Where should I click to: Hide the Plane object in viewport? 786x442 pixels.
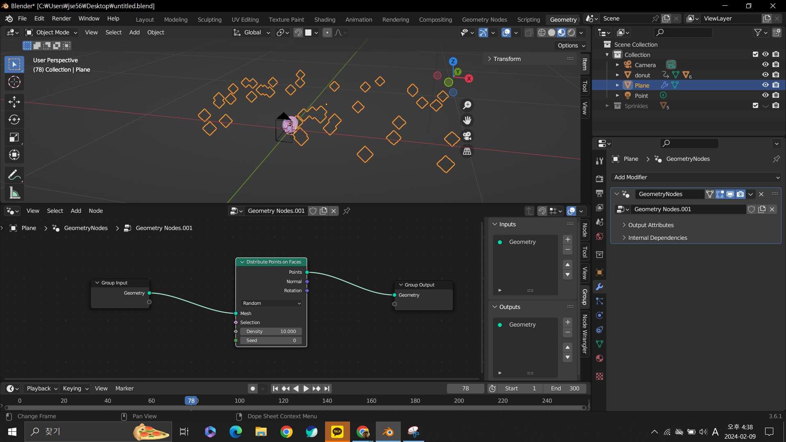click(x=765, y=85)
